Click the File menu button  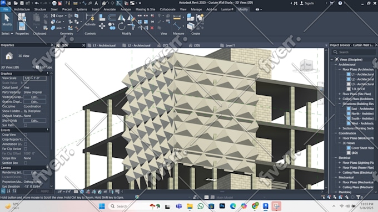pyautogui.click(x=6, y=9)
